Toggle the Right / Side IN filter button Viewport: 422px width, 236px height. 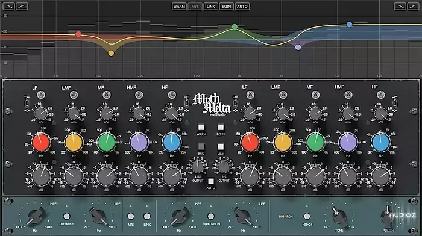211,216
